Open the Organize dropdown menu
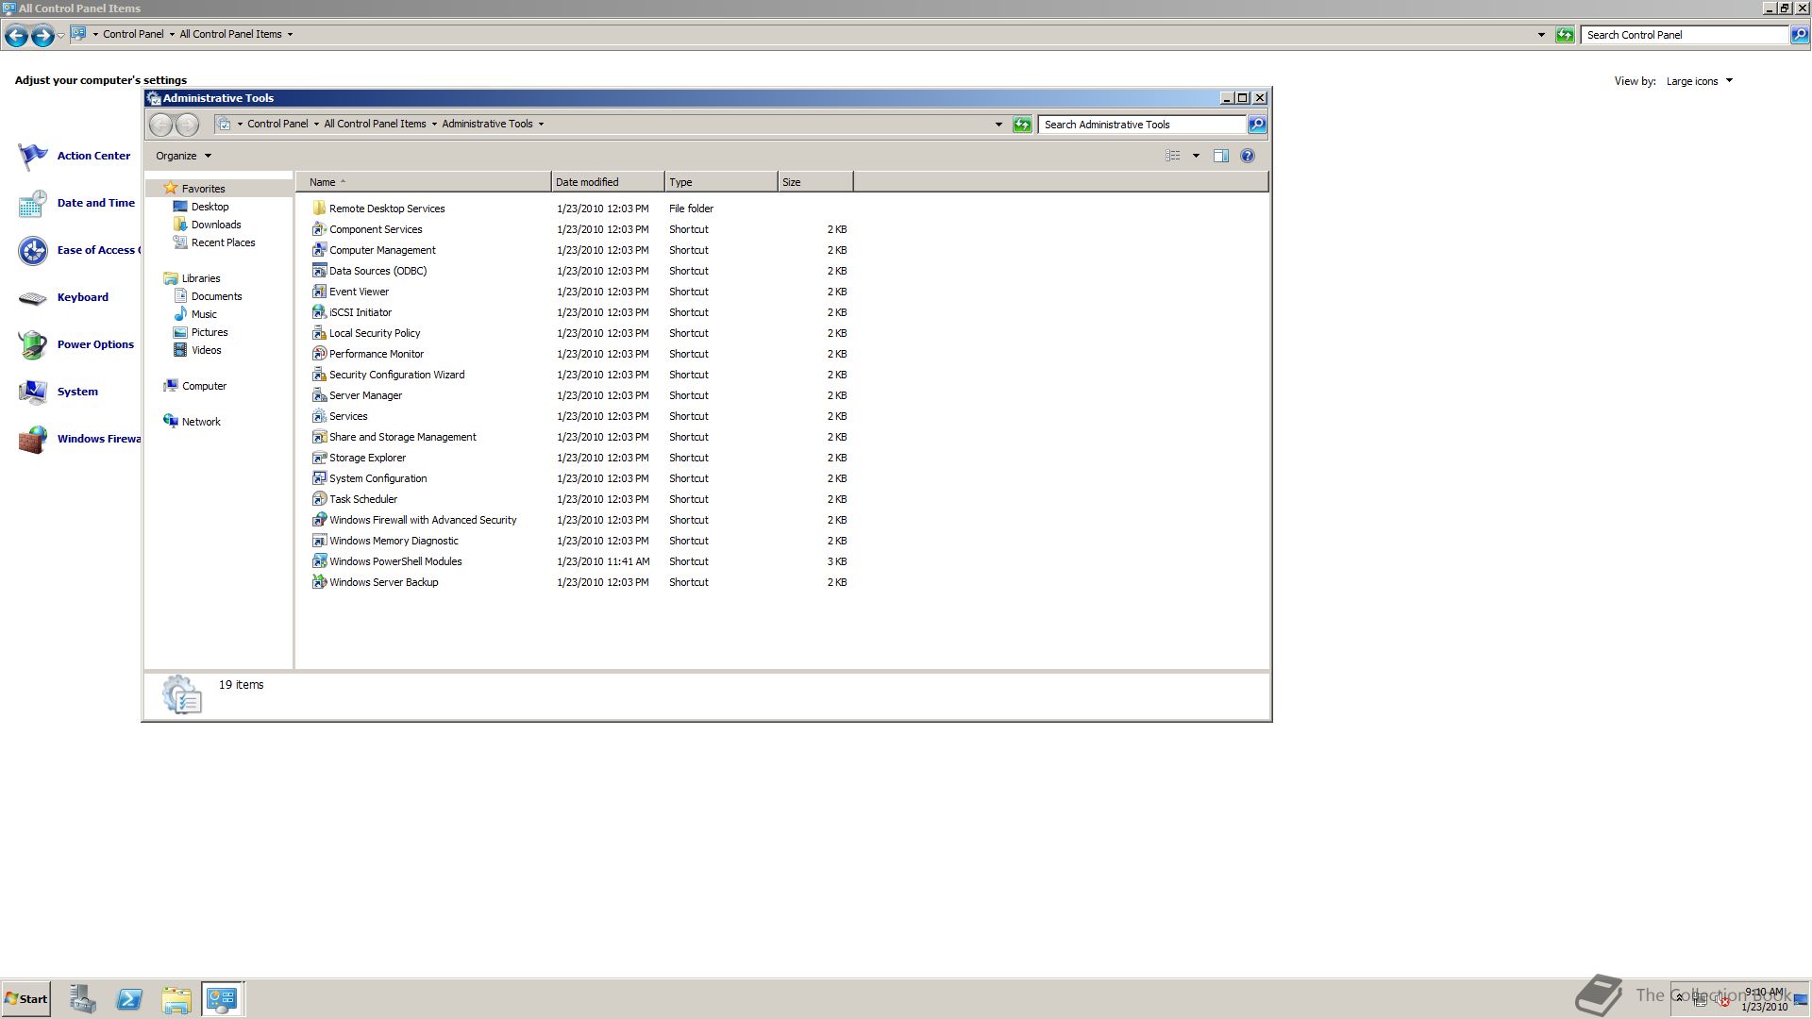This screenshot has width=1812, height=1019. 184,156
